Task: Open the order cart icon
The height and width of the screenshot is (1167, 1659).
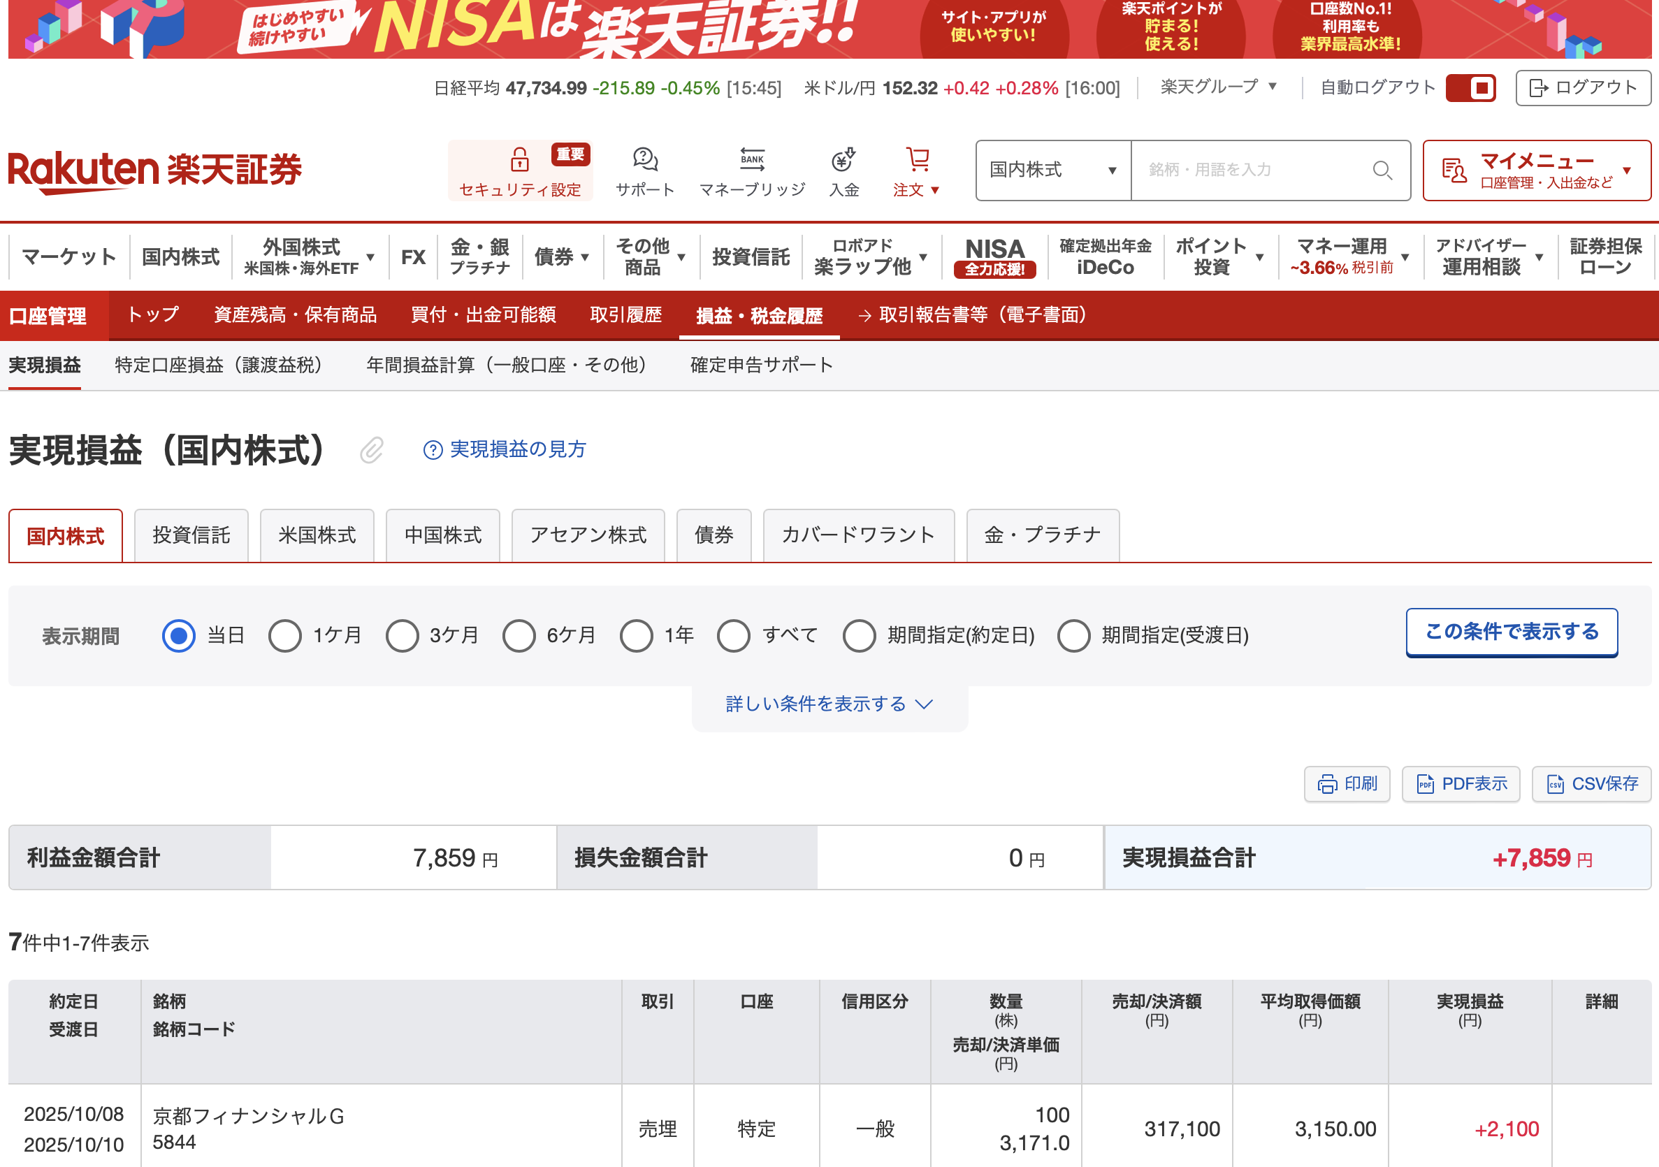Action: [917, 160]
